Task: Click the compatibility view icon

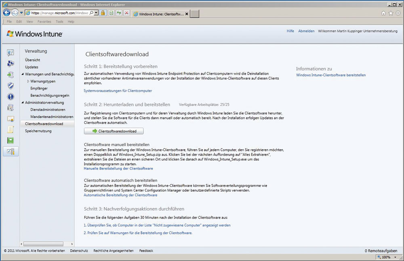Action: (111, 13)
